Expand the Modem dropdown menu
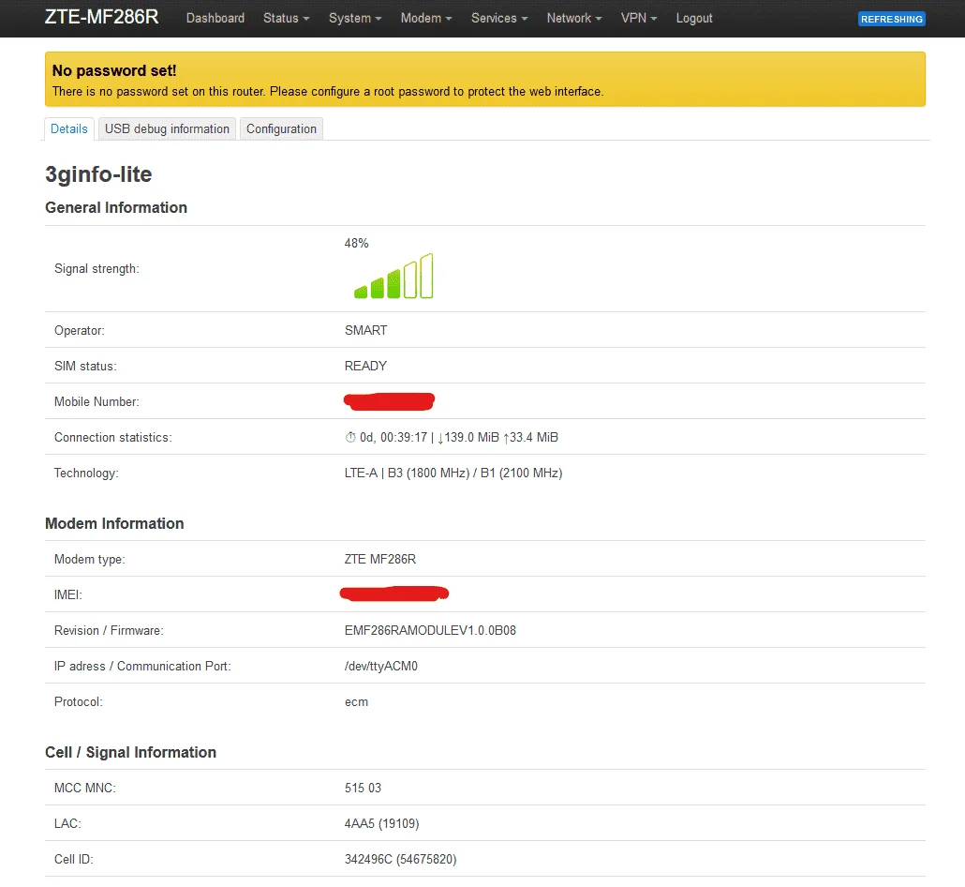The height and width of the screenshot is (887, 965). pyautogui.click(x=426, y=18)
